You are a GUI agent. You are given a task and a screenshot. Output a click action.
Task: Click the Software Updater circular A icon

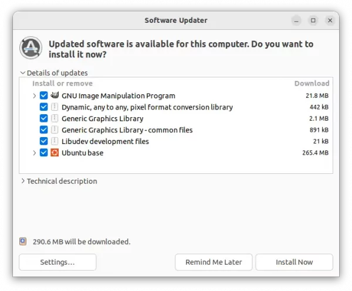tap(31, 47)
